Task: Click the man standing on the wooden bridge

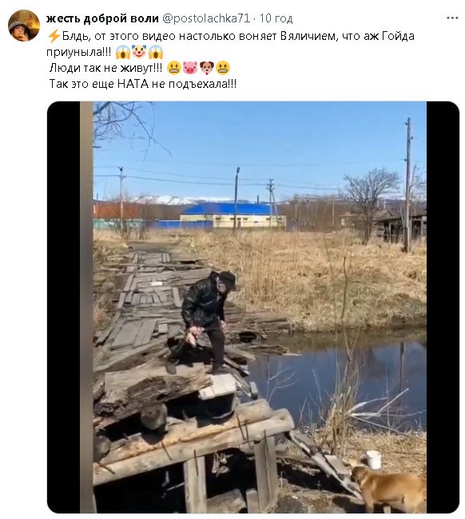Action: tap(207, 321)
